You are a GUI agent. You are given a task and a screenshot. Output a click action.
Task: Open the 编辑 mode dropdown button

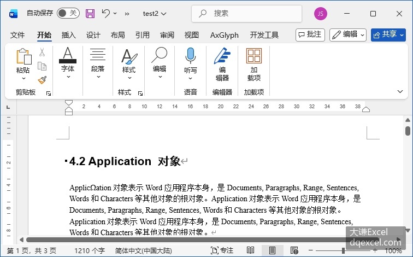click(347, 35)
